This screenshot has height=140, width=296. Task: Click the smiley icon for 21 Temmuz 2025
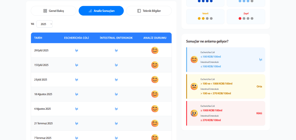pyautogui.click(x=155, y=123)
